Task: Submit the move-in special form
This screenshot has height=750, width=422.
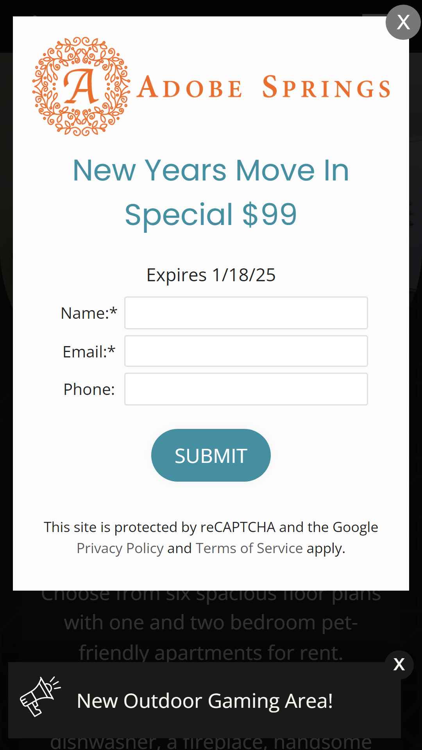Action: point(211,455)
